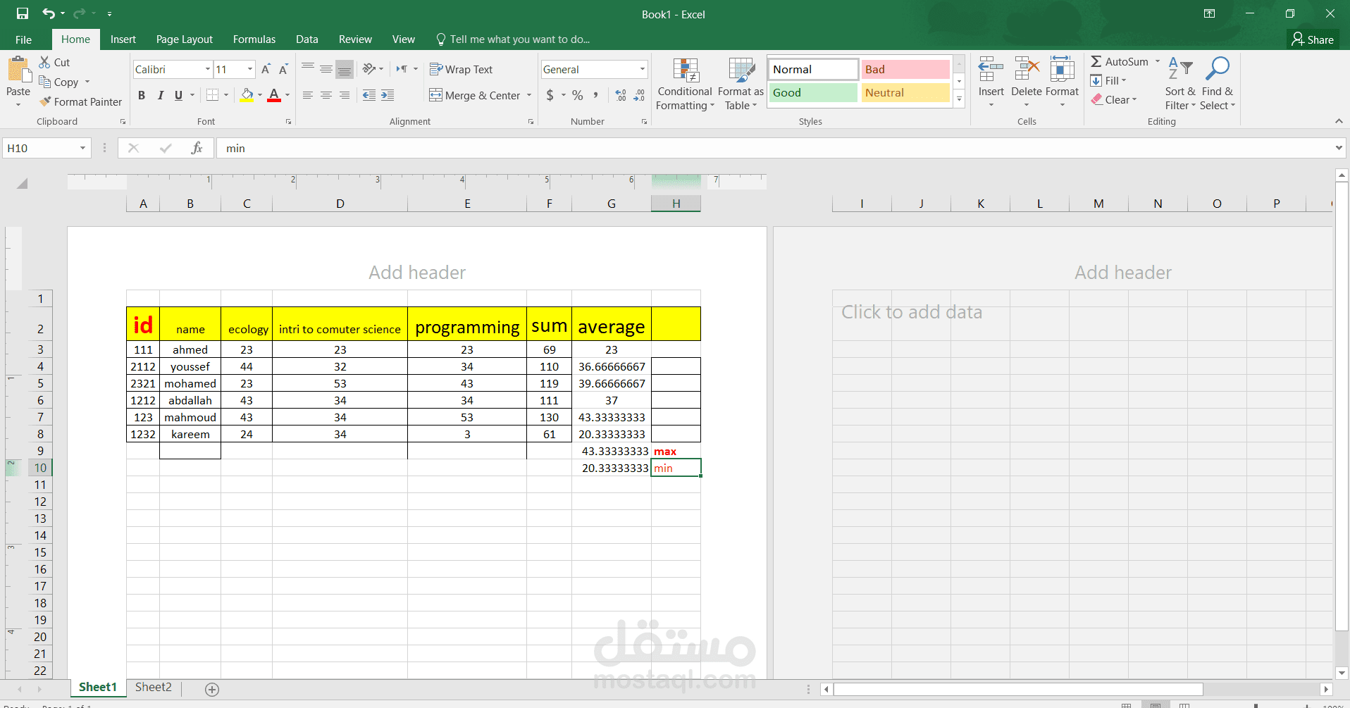The image size is (1350, 708).
Task: Click the Select All corner triangle
Action: [22, 183]
